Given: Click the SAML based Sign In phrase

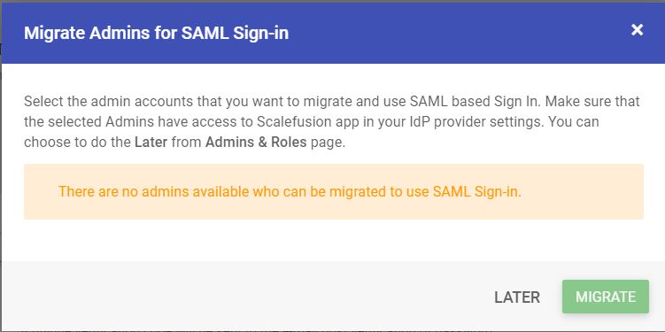Looking at the screenshot, I should click(x=476, y=101).
